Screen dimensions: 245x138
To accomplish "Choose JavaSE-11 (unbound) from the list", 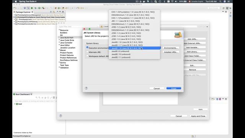I will click(x=134, y=57).
